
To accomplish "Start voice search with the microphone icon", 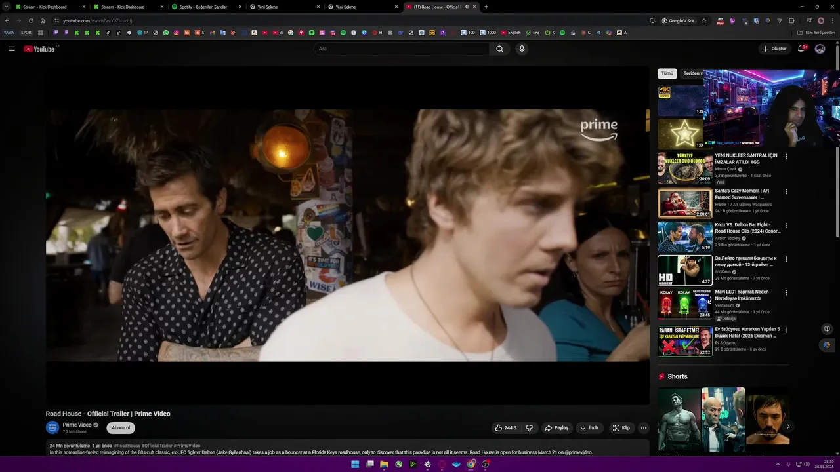I will [x=522, y=49].
